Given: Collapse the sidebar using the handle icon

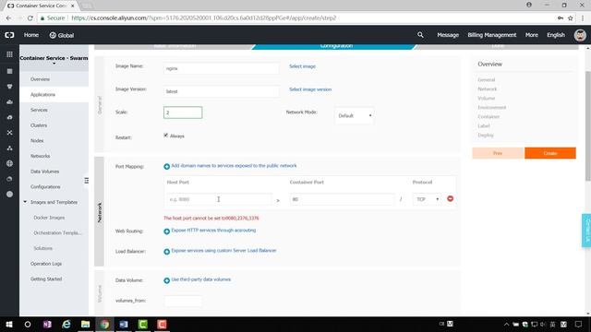Looking at the screenshot, I should coord(86,181).
